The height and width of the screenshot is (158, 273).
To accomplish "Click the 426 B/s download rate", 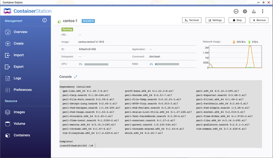I will click(241, 42).
